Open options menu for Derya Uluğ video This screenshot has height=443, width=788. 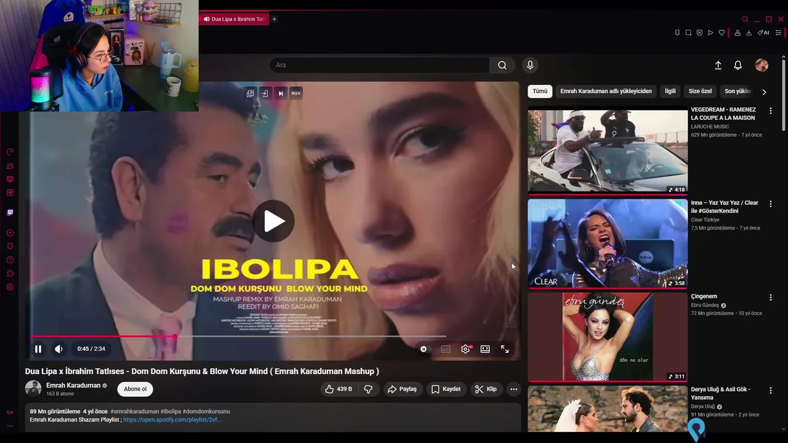(x=770, y=391)
